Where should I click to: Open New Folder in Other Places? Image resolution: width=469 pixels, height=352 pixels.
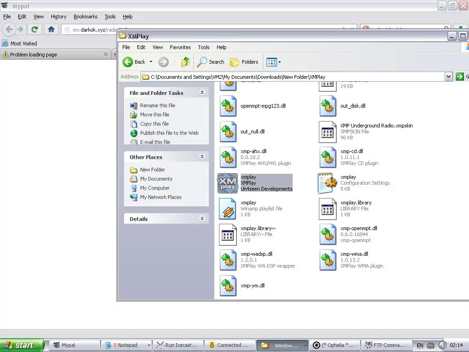click(x=153, y=170)
